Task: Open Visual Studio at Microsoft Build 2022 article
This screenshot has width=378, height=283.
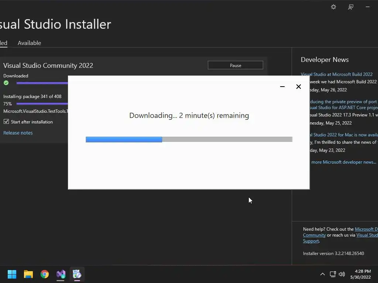Action: click(337, 74)
